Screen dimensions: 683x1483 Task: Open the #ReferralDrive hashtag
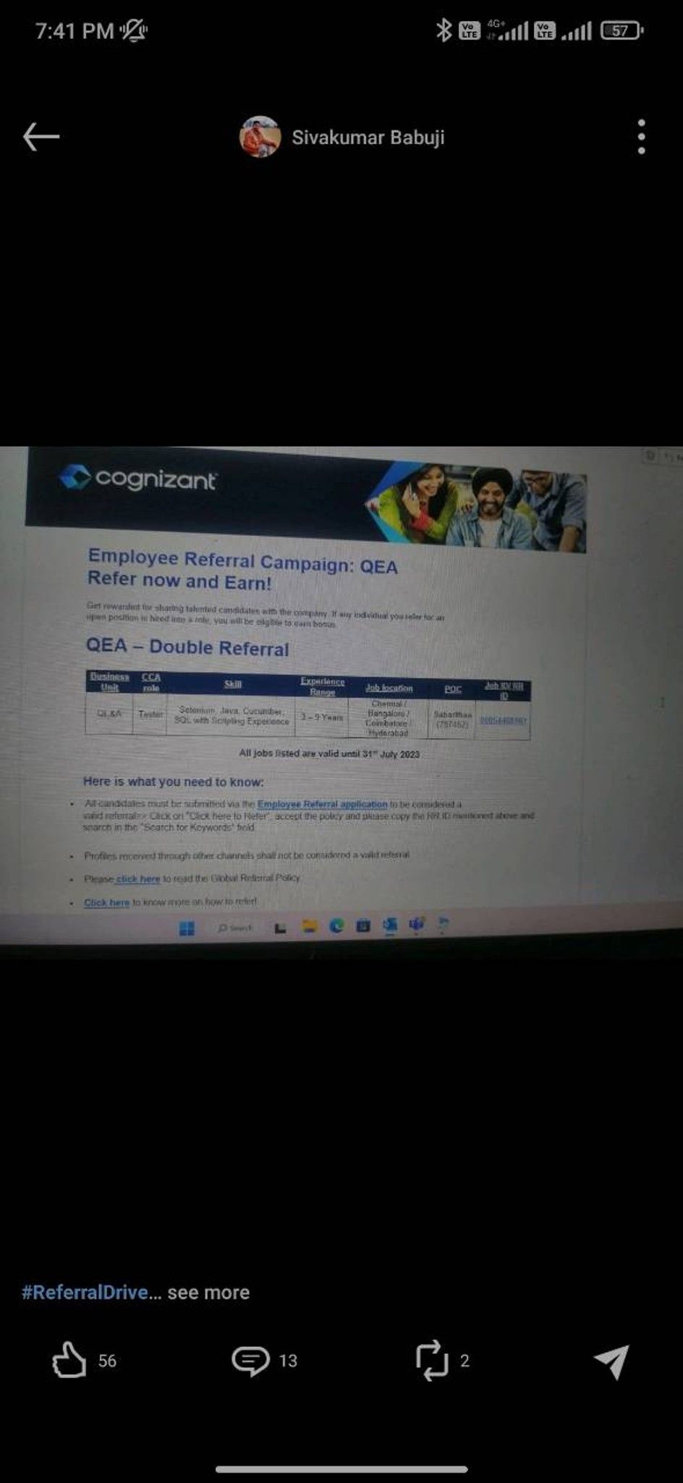click(85, 1293)
